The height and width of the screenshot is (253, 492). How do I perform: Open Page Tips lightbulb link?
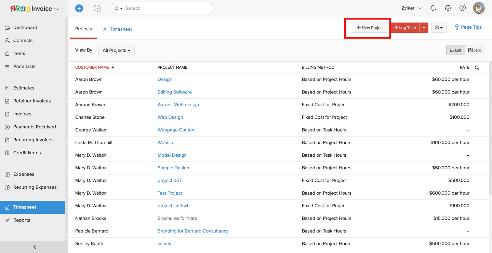pyautogui.click(x=468, y=27)
